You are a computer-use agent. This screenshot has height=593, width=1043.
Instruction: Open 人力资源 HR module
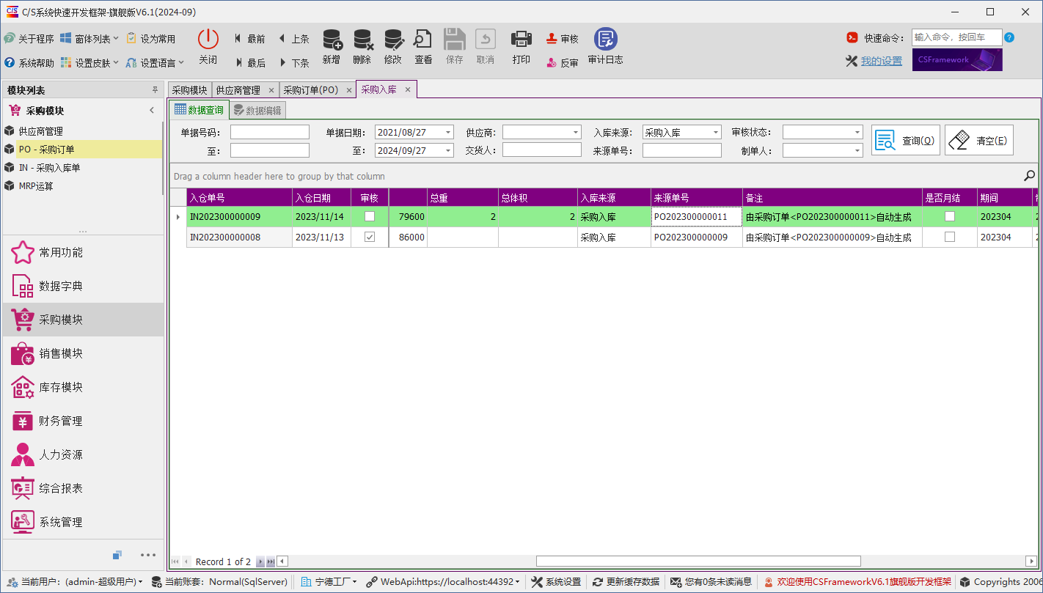(x=83, y=454)
